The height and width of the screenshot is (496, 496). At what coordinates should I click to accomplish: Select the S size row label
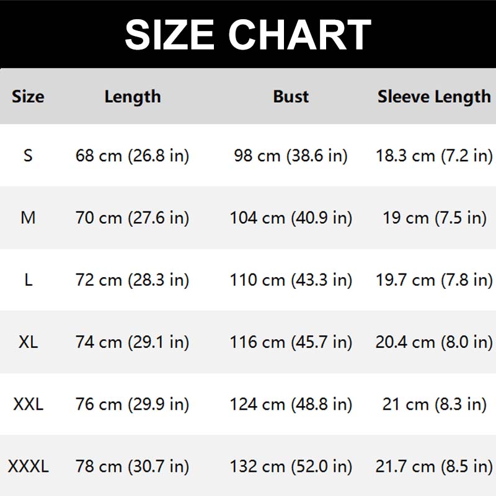[x=28, y=155]
